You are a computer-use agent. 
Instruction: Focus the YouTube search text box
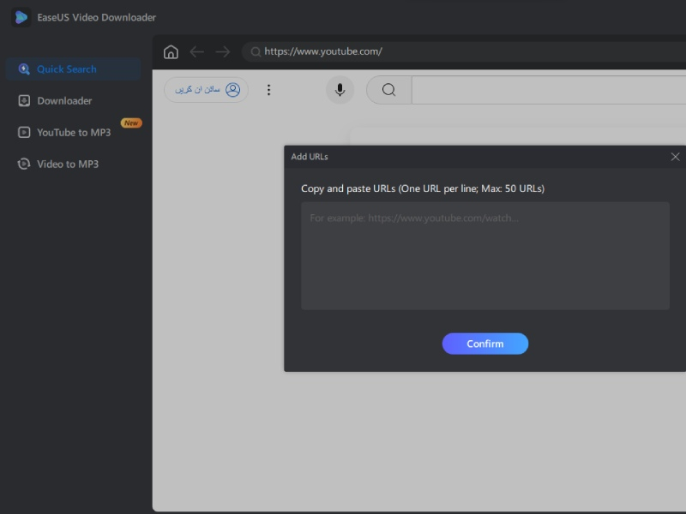(x=549, y=90)
